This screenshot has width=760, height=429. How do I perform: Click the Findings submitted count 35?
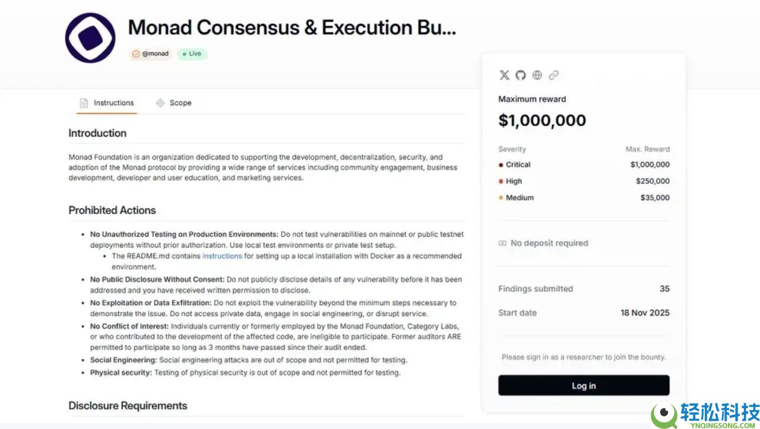point(664,289)
